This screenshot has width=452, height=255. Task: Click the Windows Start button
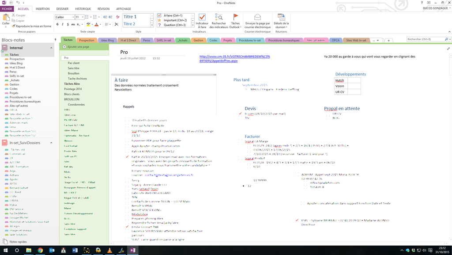coord(5,251)
